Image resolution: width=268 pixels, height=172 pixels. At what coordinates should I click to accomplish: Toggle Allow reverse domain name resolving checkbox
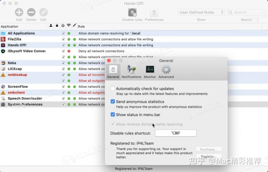point(112,124)
